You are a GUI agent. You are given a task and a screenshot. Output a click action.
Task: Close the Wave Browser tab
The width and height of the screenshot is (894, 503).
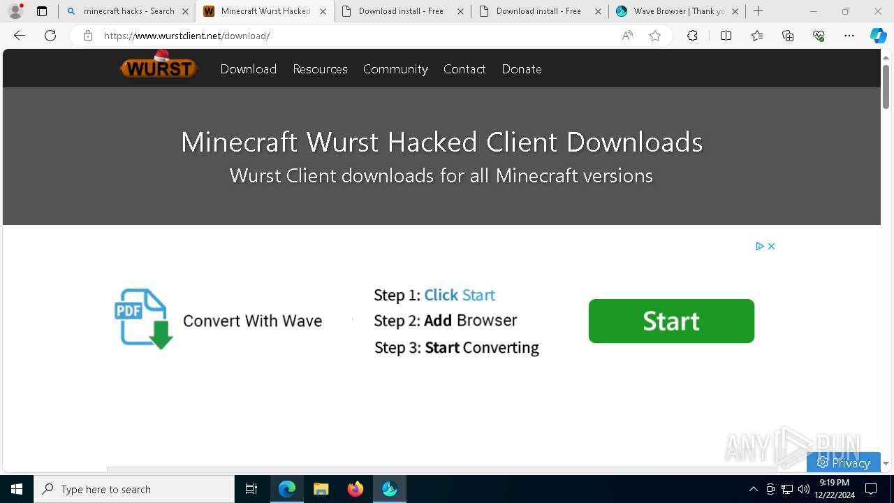735,11
